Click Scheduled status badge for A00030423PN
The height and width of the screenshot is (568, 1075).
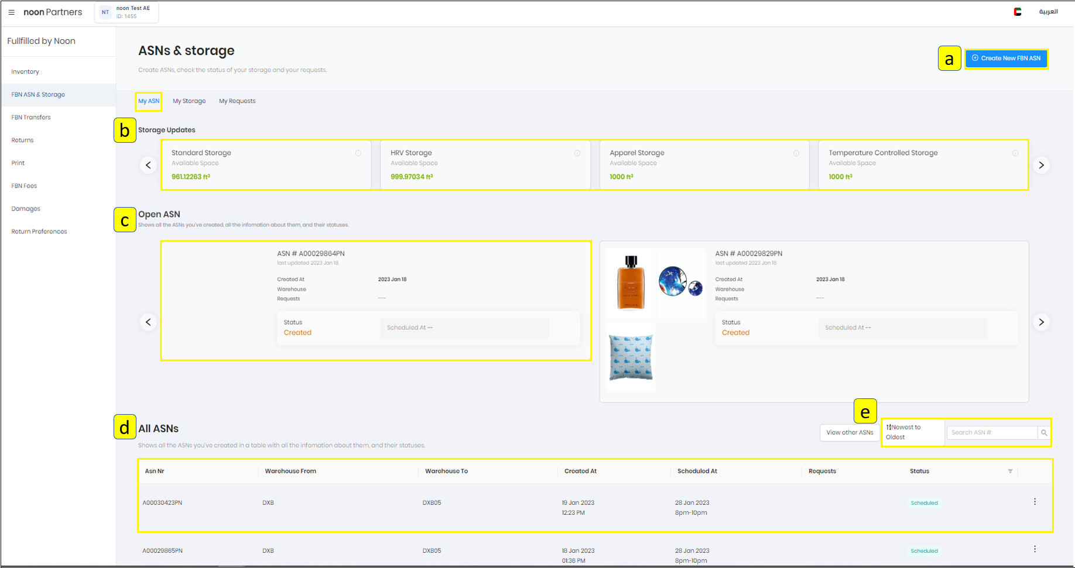[925, 503]
